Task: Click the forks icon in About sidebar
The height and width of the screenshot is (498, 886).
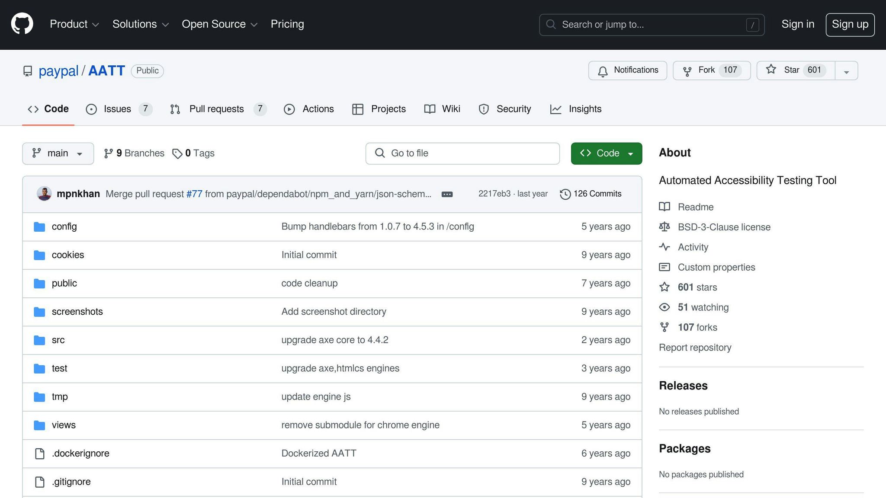Action: coord(664,327)
